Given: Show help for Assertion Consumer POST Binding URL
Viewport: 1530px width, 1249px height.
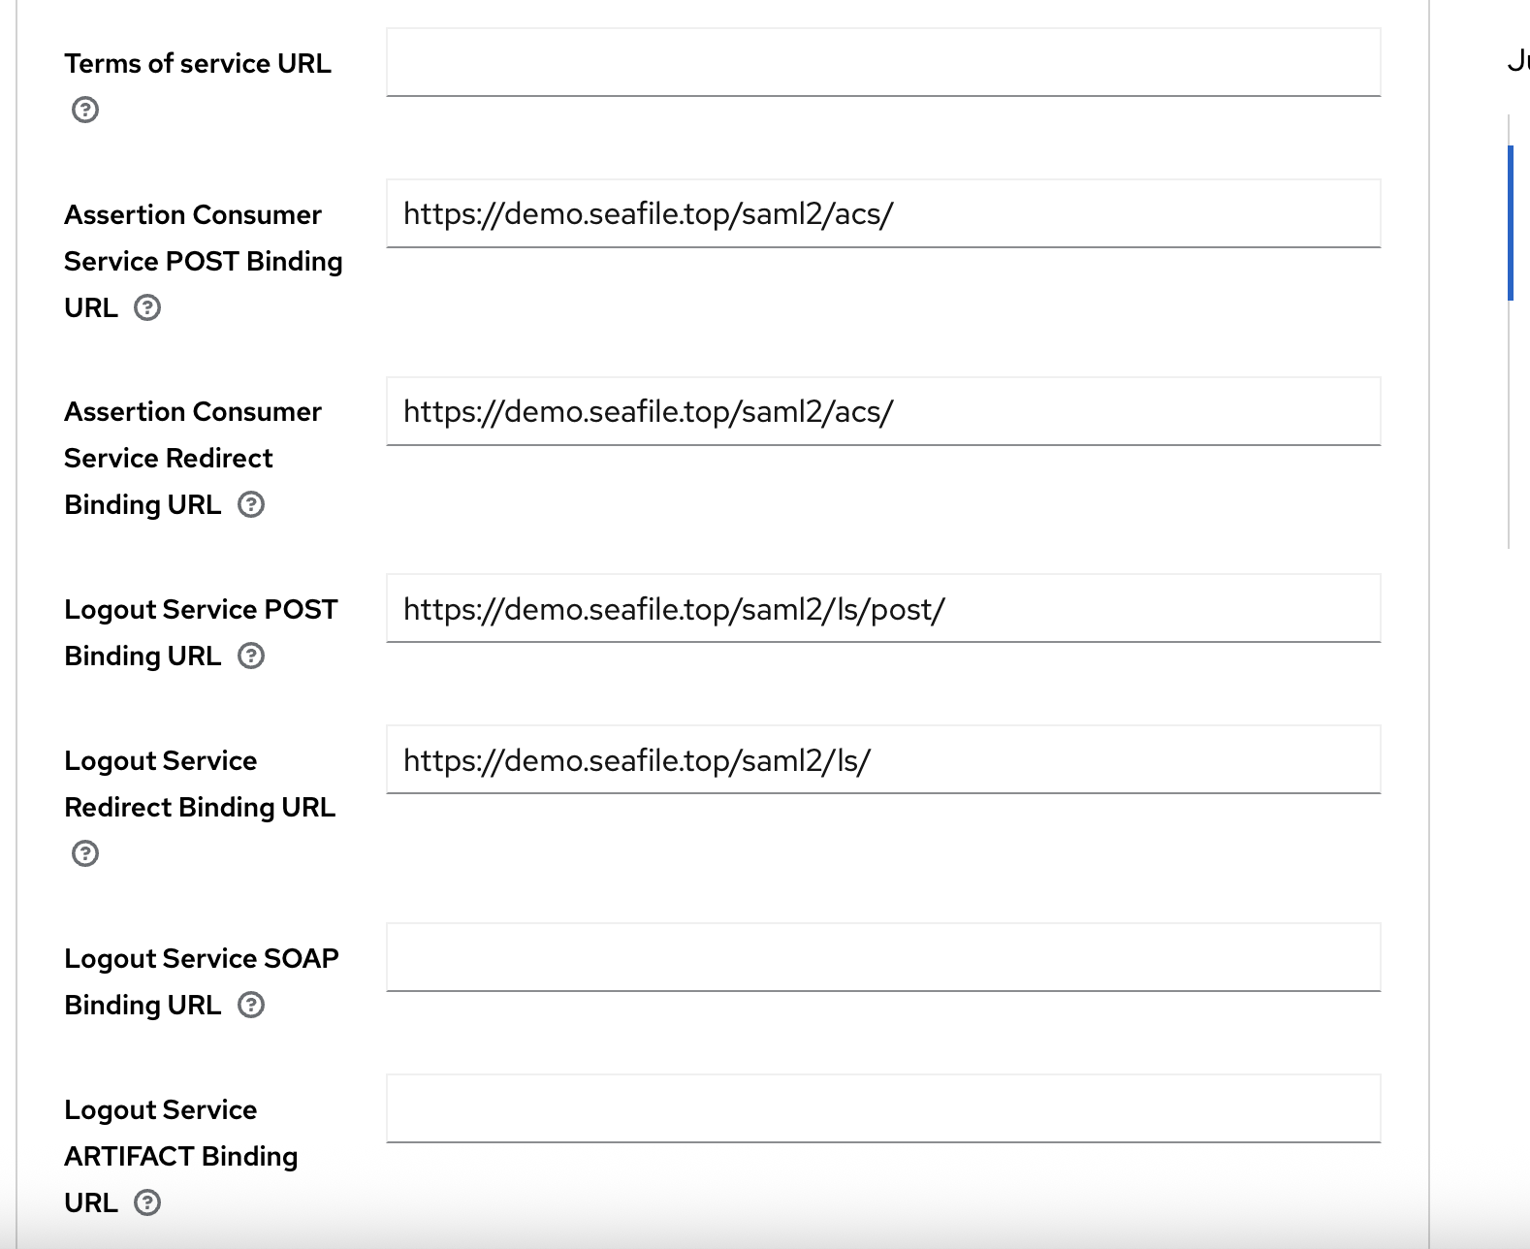Looking at the screenshot, I should click(x=147, y=307).
